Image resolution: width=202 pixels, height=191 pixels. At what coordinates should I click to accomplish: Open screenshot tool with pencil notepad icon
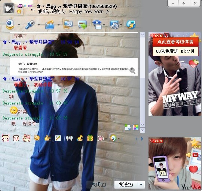tap(58, 138)
